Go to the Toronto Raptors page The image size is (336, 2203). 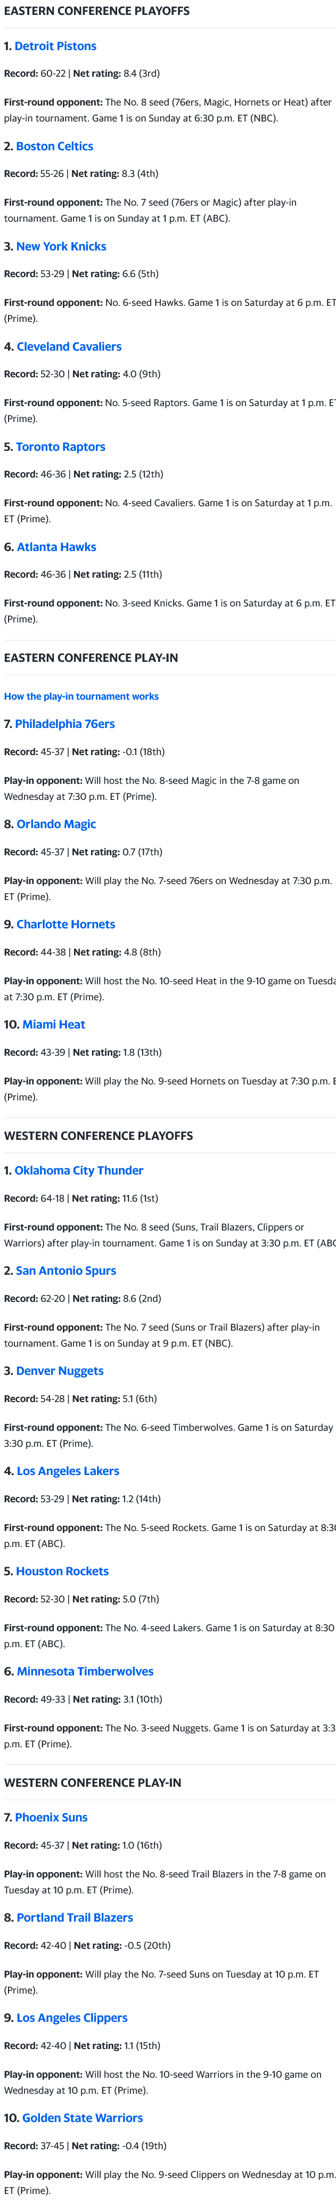click(x=60, y=447)
